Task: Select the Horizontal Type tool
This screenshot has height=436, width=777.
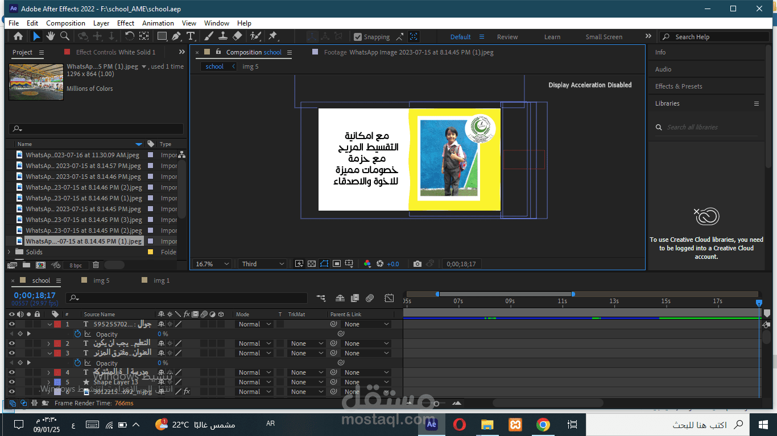Action: click(191, 36)
